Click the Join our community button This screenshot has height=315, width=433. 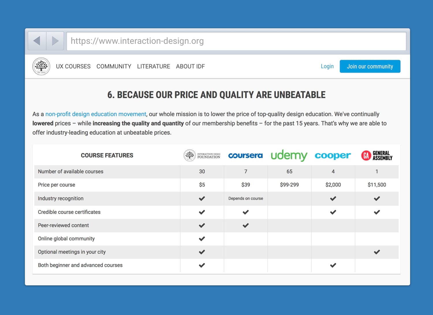(370, 66)
